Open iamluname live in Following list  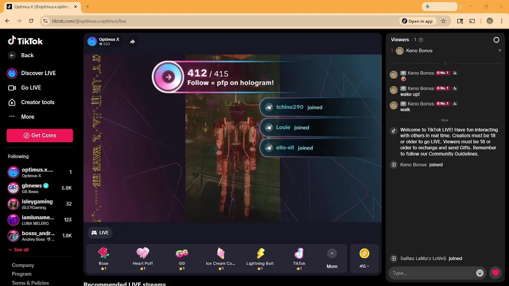(40, 220)
